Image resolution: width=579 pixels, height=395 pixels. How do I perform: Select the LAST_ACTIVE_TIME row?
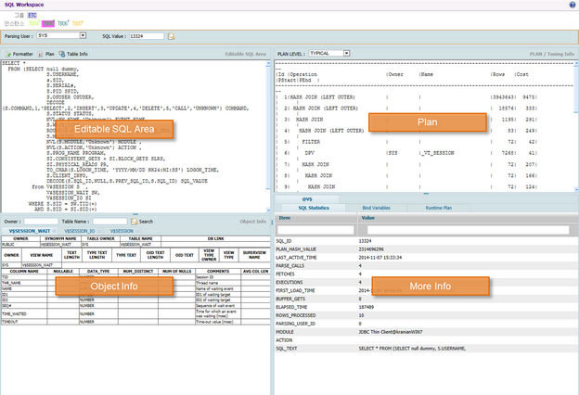point(427,258)
